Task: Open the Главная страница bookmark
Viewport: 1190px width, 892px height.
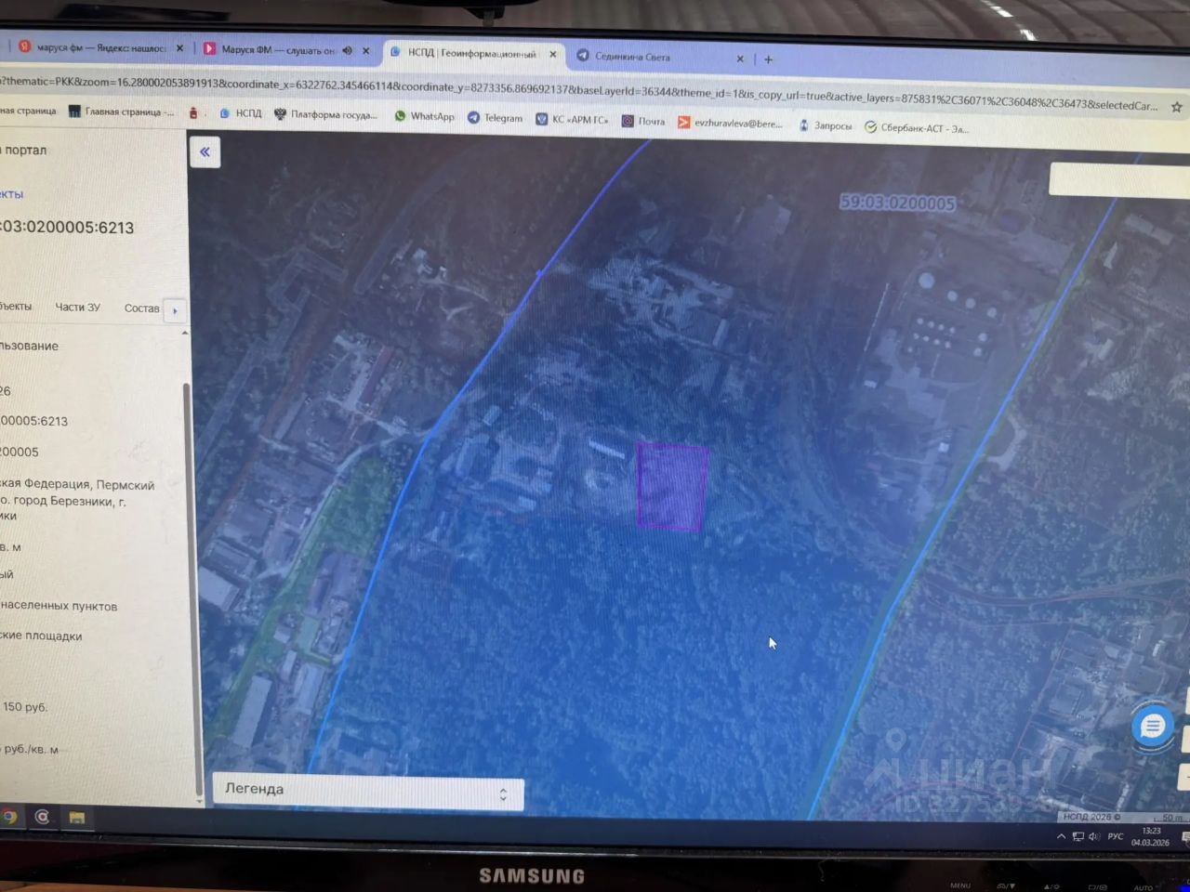Action: click(121, 112)
